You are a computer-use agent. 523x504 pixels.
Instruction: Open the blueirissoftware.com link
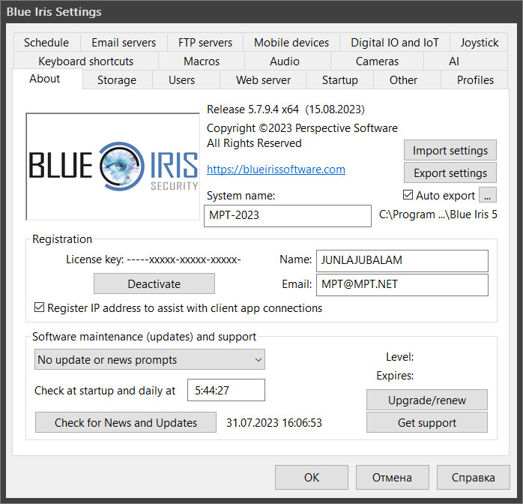point(276,169)
